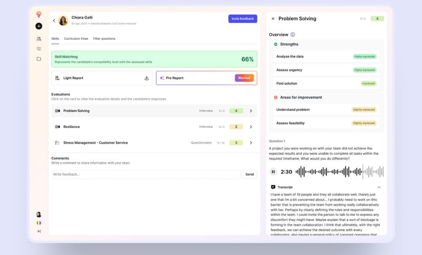Go back using the arrow beside Chiara Galli

point(54,20)
